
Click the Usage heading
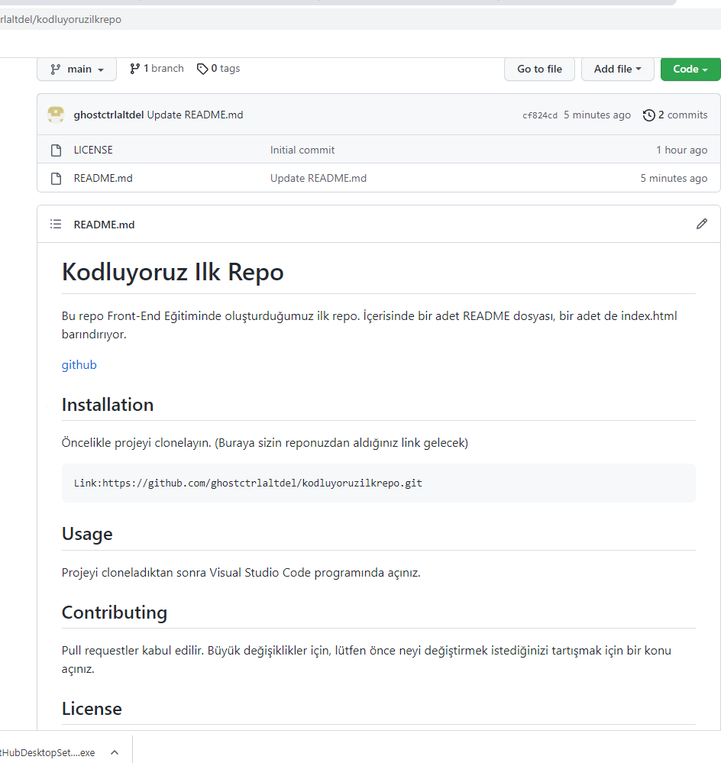pos(87,535)
